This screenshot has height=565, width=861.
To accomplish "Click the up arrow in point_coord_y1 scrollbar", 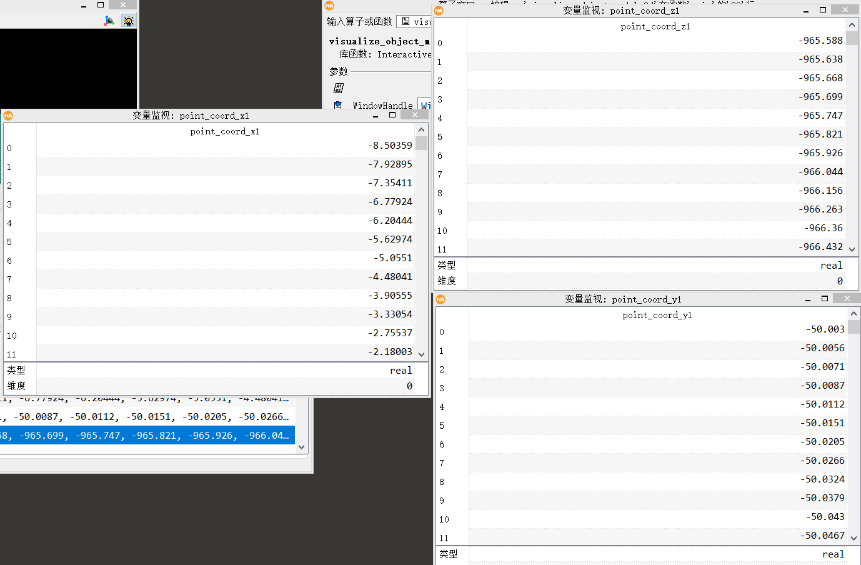I will tap(854, 313).
